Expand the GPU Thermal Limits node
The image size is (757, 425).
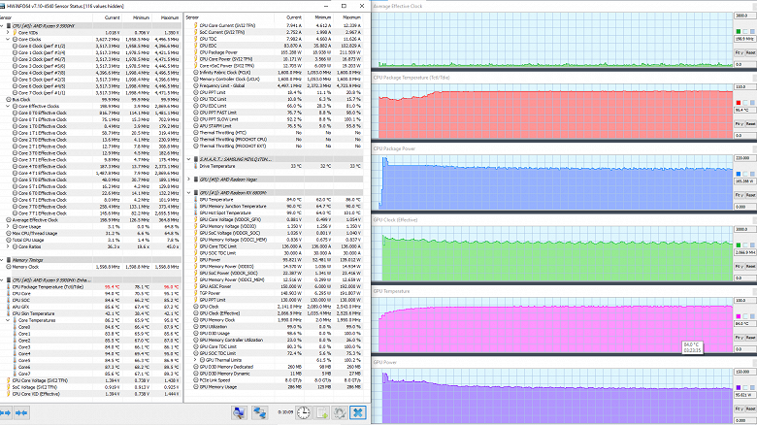(x=195, y=360)
